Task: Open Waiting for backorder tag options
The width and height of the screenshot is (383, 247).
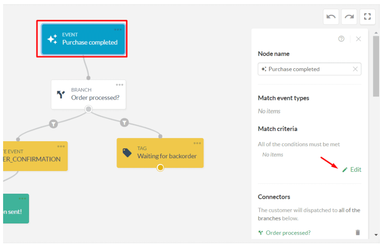Action: click(x=197, y=143)
